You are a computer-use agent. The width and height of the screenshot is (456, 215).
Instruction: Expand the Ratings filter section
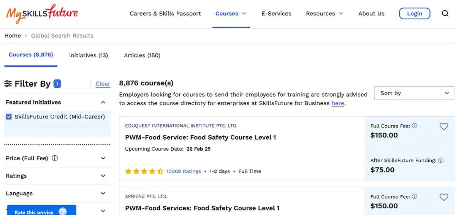pyautogui.click(x=103, y=176)
